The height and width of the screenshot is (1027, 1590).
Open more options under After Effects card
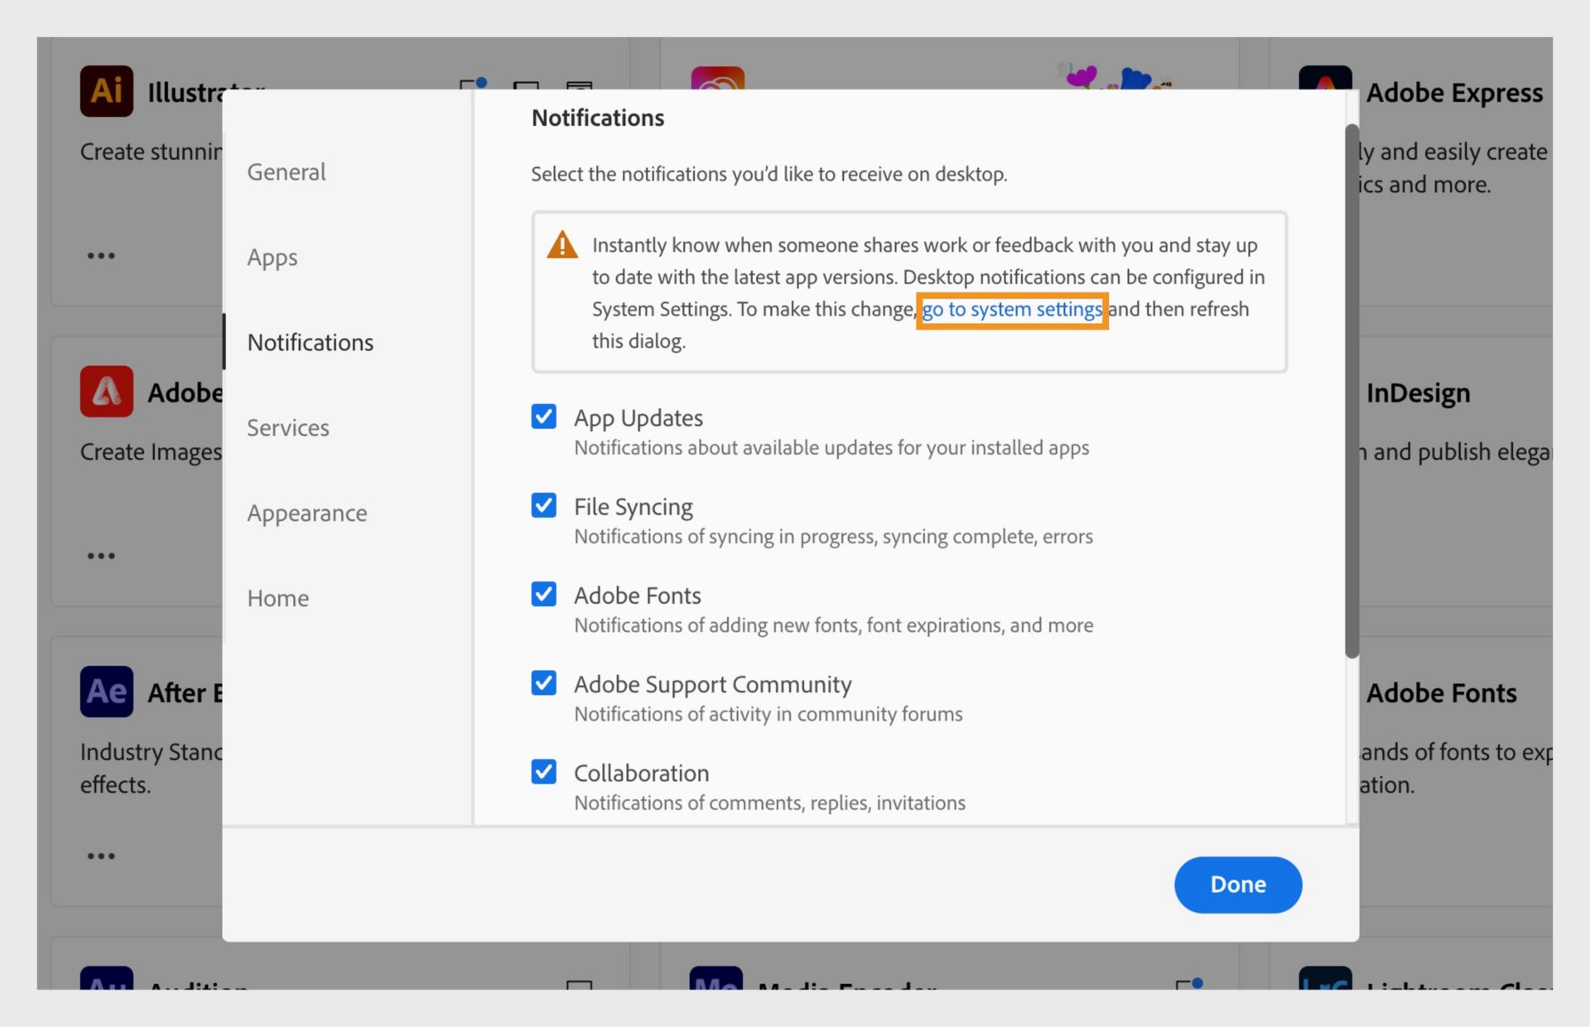coord(101,856)
